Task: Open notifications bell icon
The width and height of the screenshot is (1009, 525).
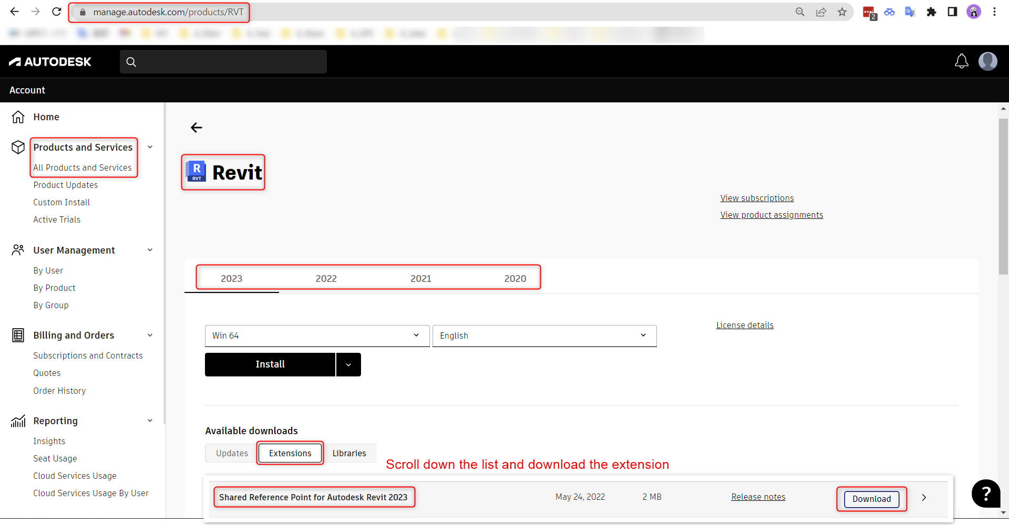Action: pyautogui.click(x=962, y=61)
